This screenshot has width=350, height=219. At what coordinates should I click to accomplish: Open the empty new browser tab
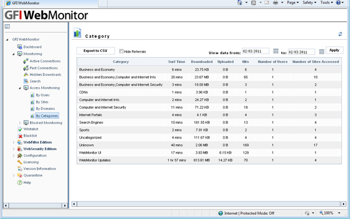103,3
